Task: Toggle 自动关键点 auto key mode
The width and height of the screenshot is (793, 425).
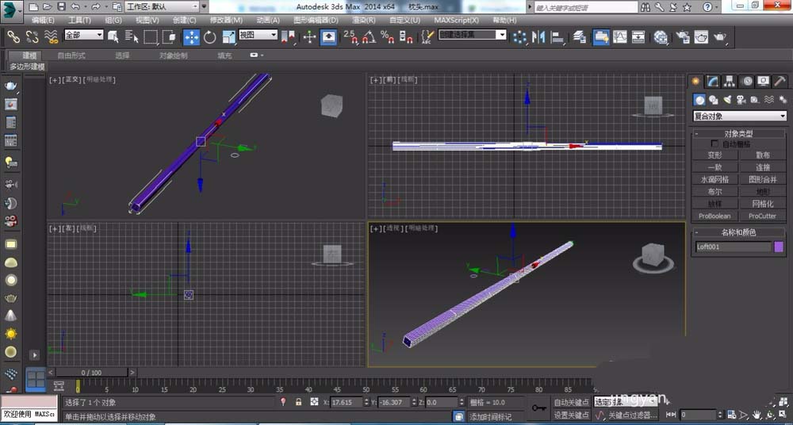Action: 571,403
